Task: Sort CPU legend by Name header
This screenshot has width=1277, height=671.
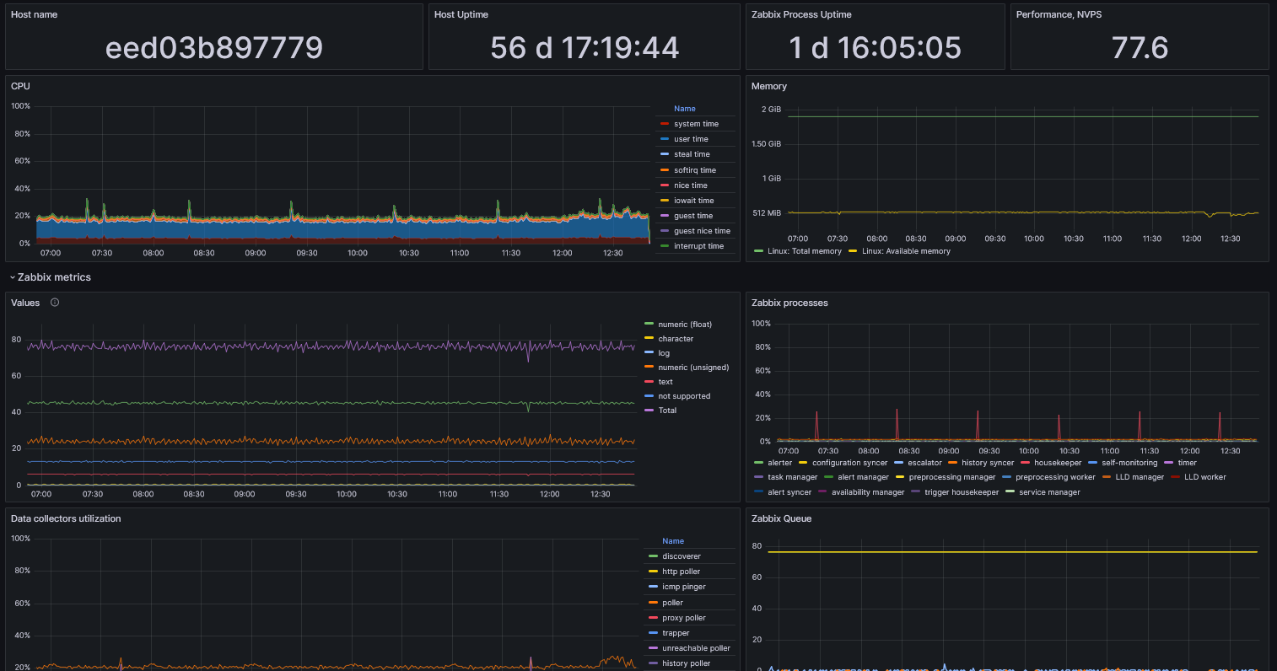Action: [x=685, y=109]
